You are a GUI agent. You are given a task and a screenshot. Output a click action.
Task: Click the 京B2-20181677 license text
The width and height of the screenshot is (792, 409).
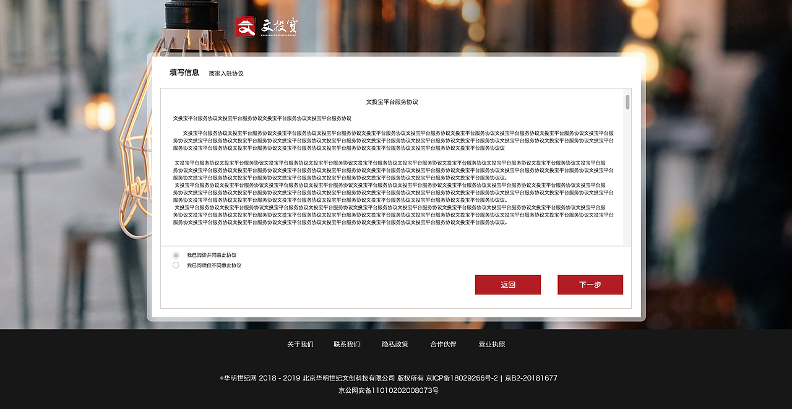click(531, 378)
